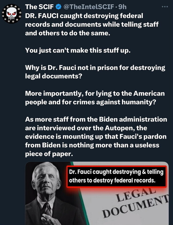Viewport: 173px width, 225px height.
Task: Select the 'DR. FAUCI caught destroying federal' paragraph
Action: [92, 25]
